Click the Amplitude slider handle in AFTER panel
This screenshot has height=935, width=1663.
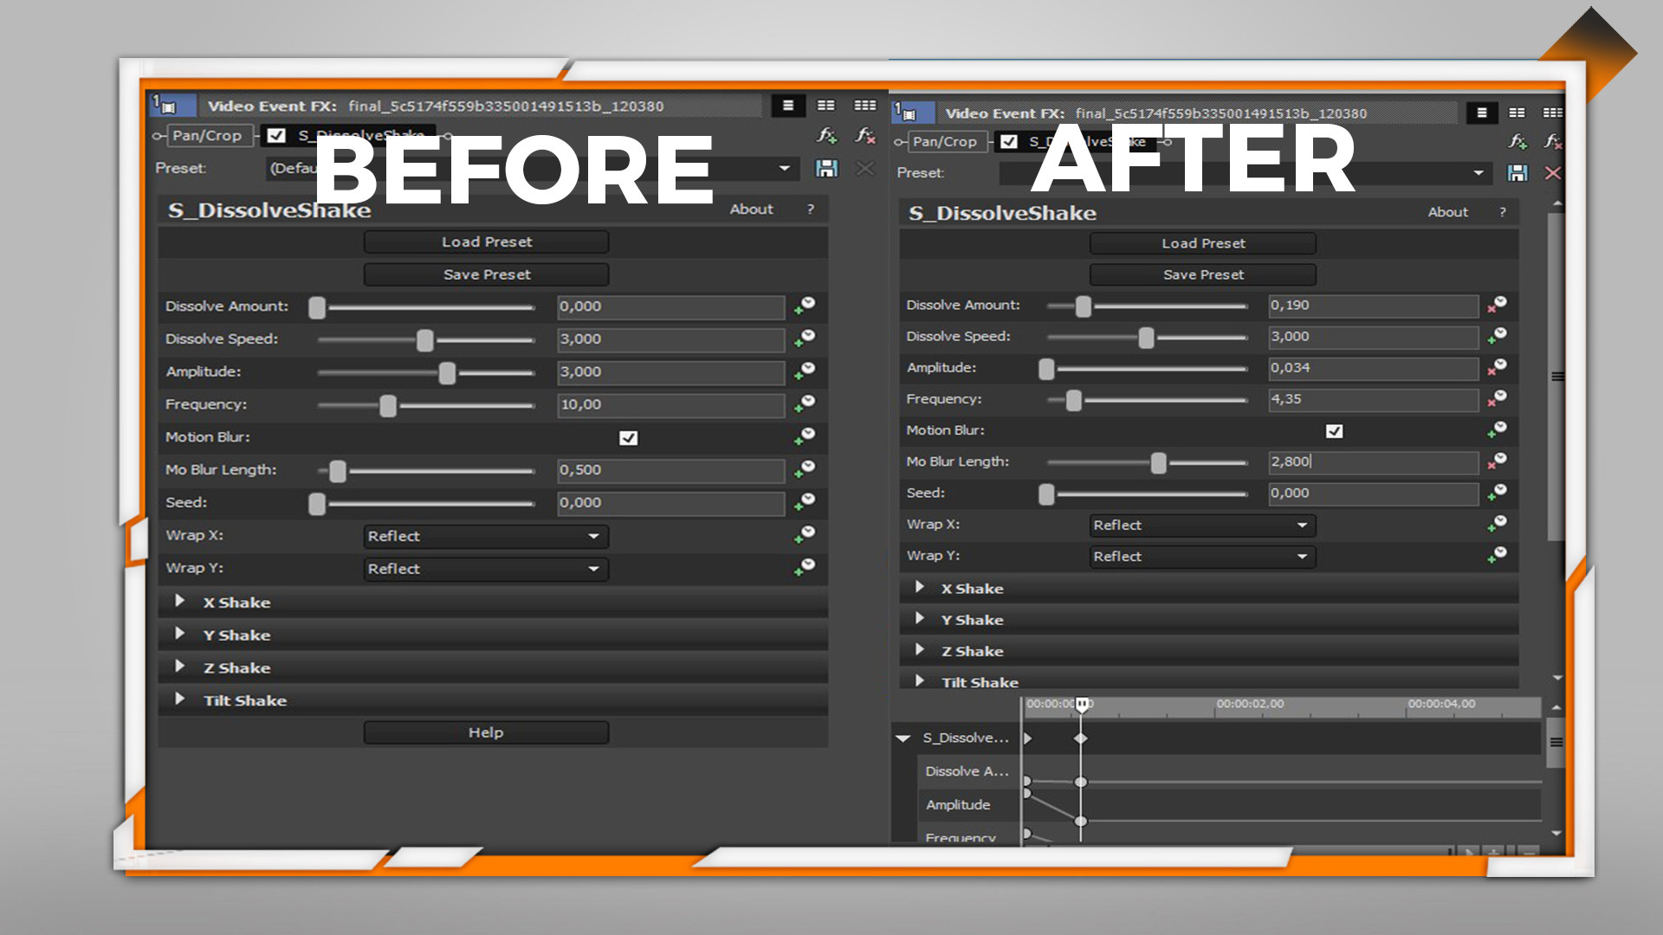tap(1046, 369)
